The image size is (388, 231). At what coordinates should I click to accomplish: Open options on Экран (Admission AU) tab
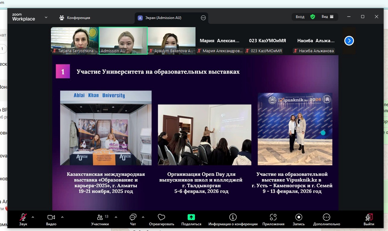(203, 18)
